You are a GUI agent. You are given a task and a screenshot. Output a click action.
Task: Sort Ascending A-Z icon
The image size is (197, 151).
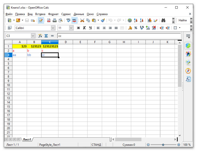click(136, 20)
